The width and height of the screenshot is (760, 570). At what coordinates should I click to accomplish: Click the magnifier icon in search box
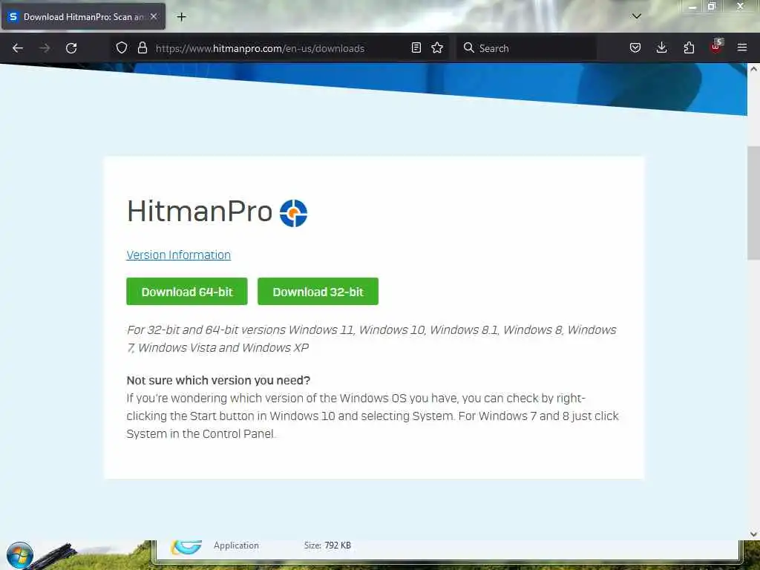point(469,47)
